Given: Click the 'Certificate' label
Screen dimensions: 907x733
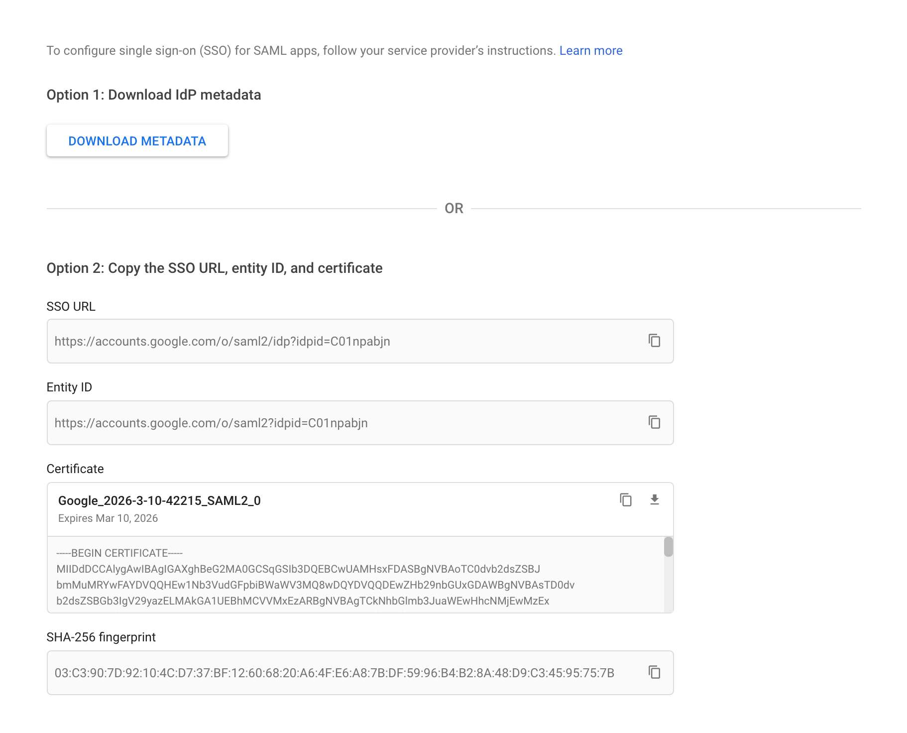Looking at the screenshot, I should pos(75,469).
